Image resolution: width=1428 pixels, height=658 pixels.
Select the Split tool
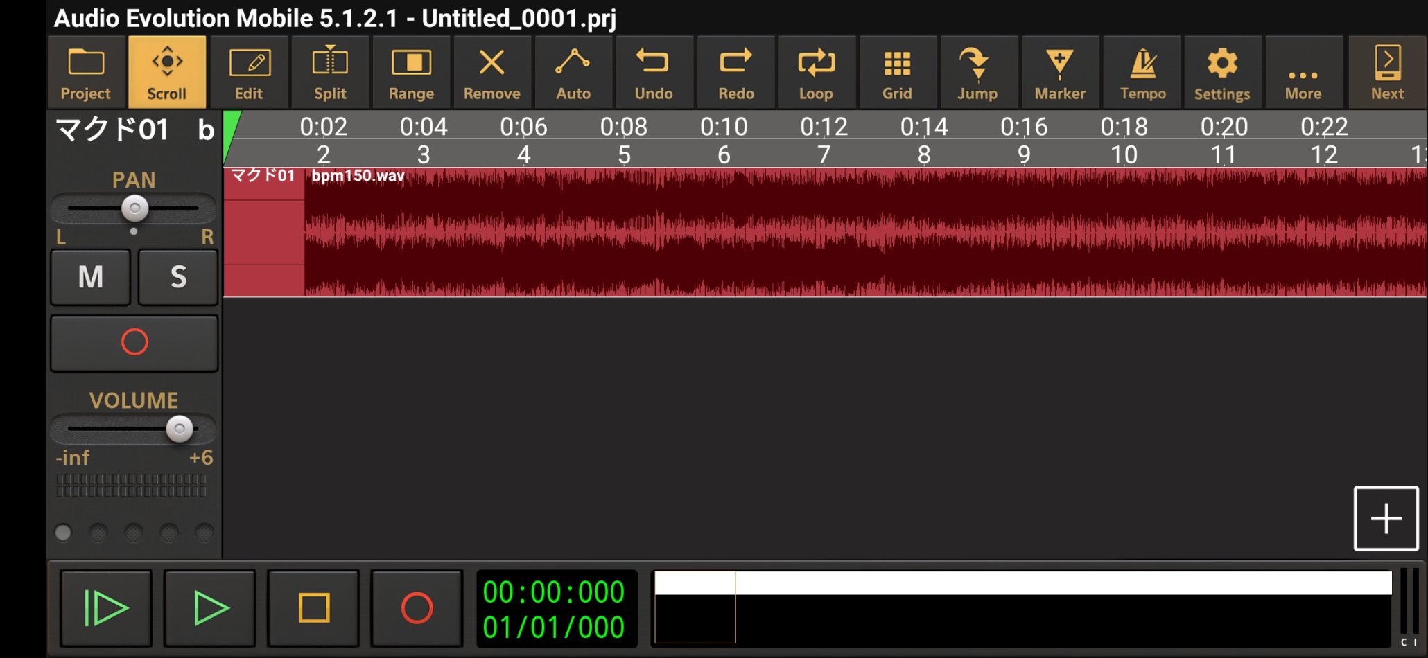[330, 73]
